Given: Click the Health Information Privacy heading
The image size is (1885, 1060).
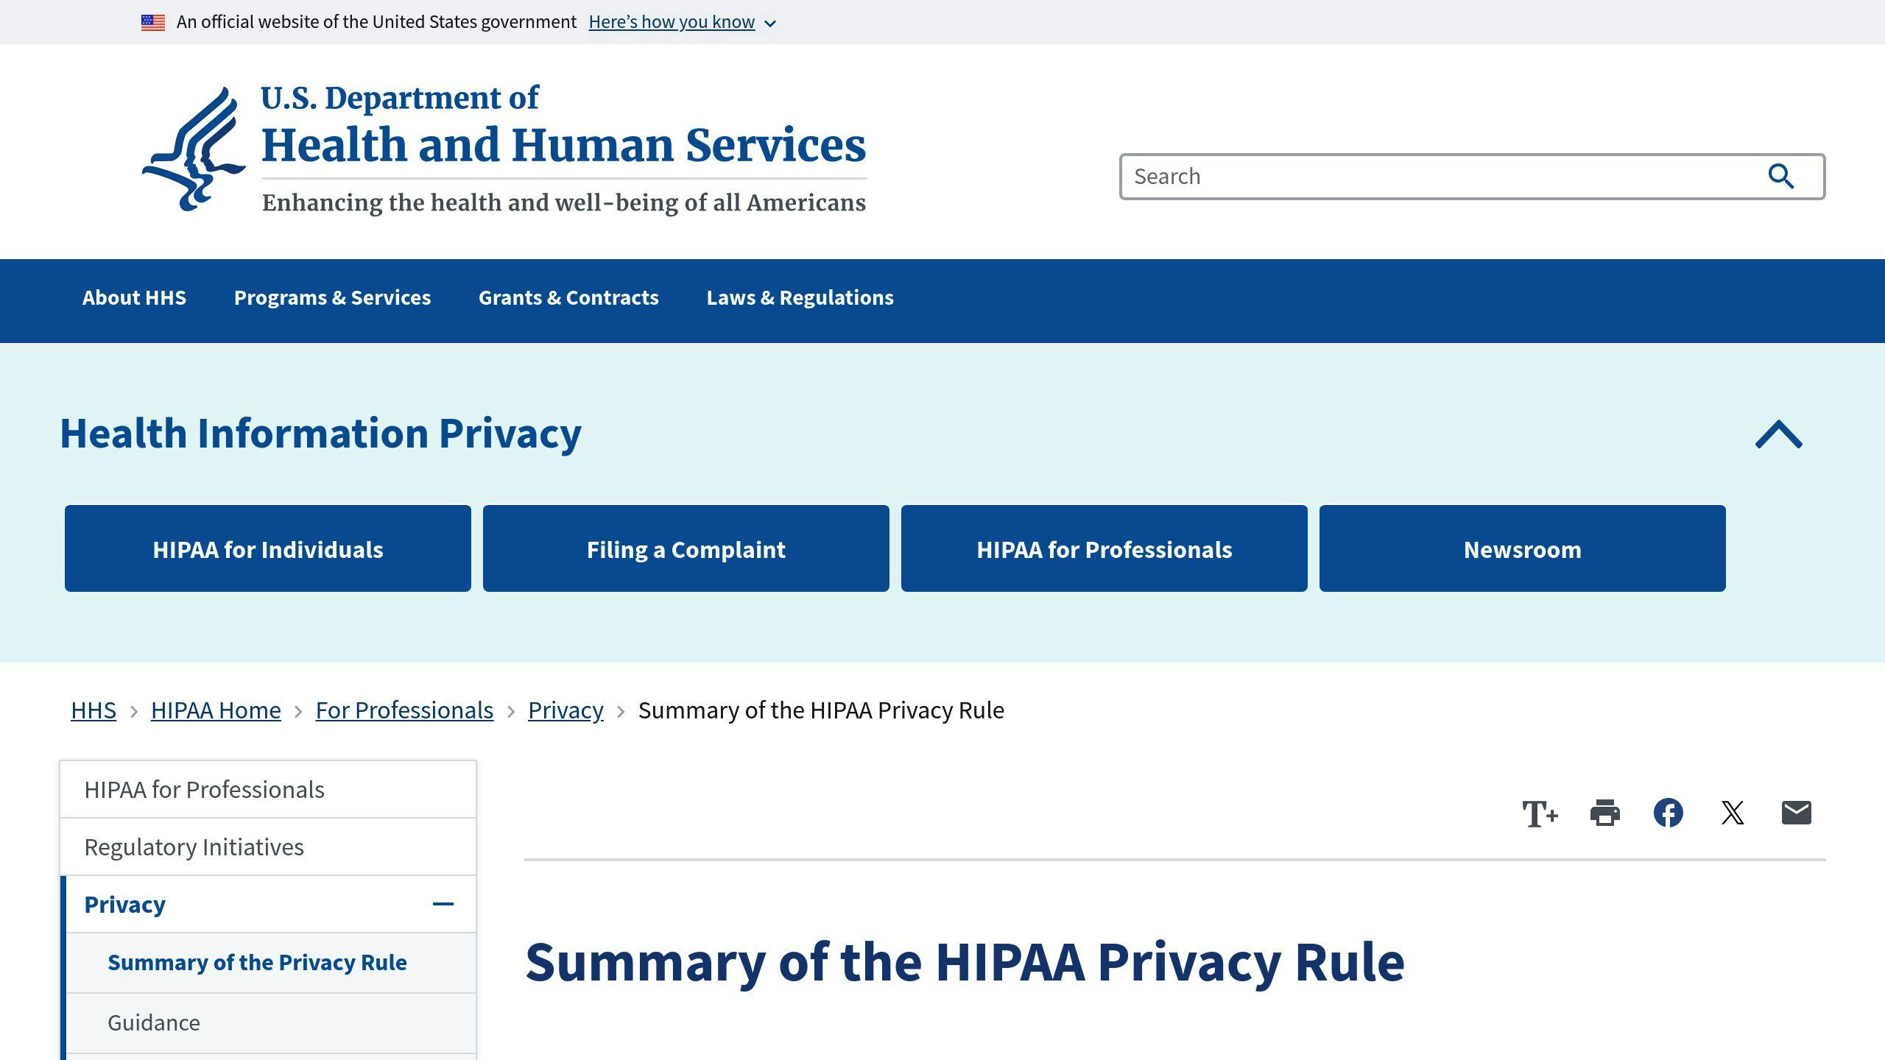Looking at the screenshot, I should (320, 433).
